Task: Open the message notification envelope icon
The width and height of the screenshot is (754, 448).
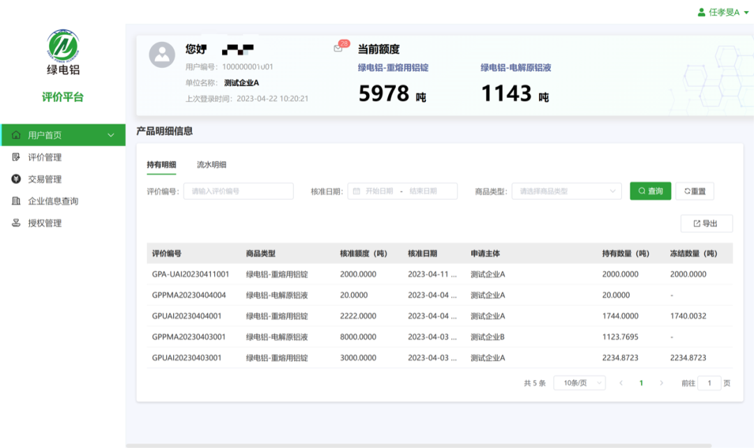Action: pos(337,48)
